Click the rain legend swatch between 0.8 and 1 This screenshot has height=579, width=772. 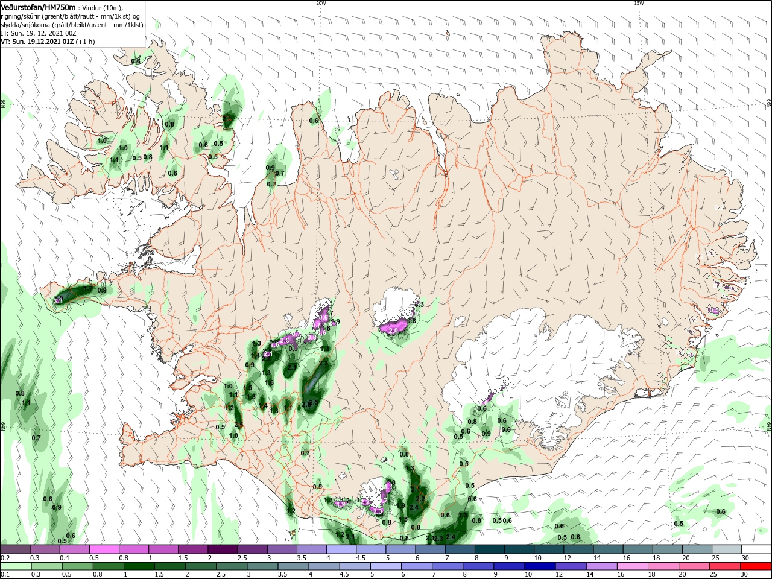(x=107, y=566)
